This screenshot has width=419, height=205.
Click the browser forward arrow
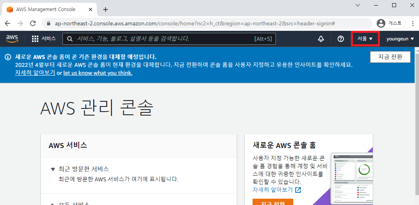20,23
